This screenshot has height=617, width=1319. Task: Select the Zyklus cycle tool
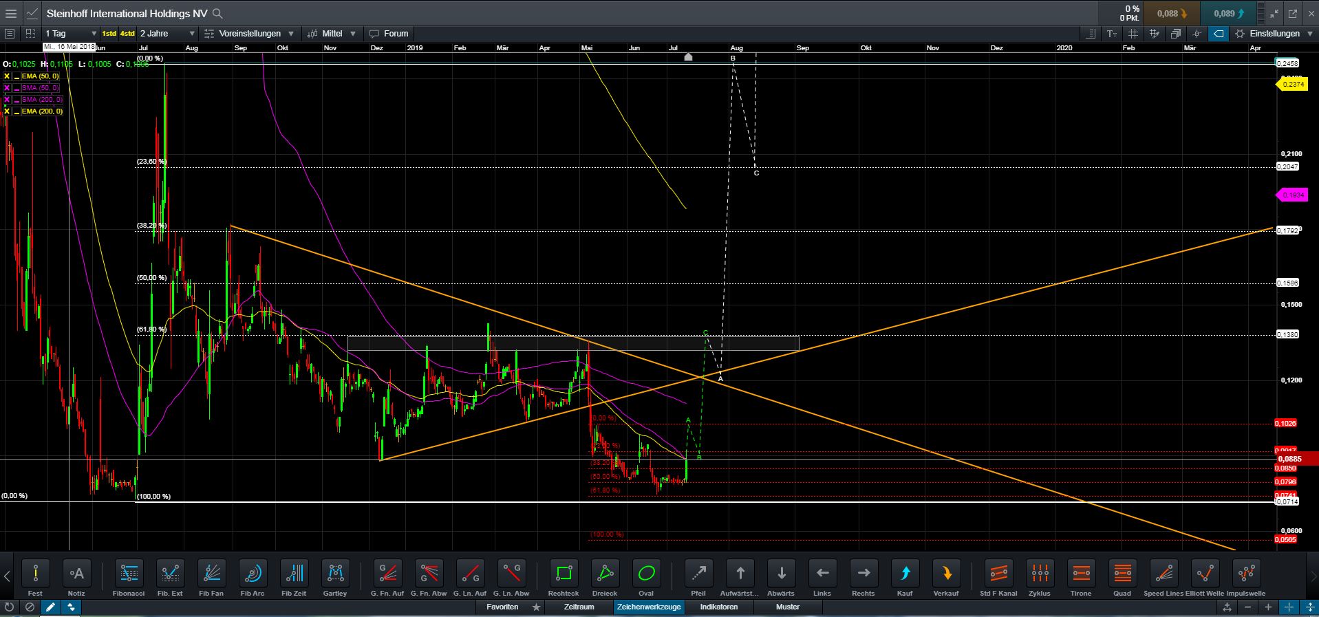tap(1040, 573)
